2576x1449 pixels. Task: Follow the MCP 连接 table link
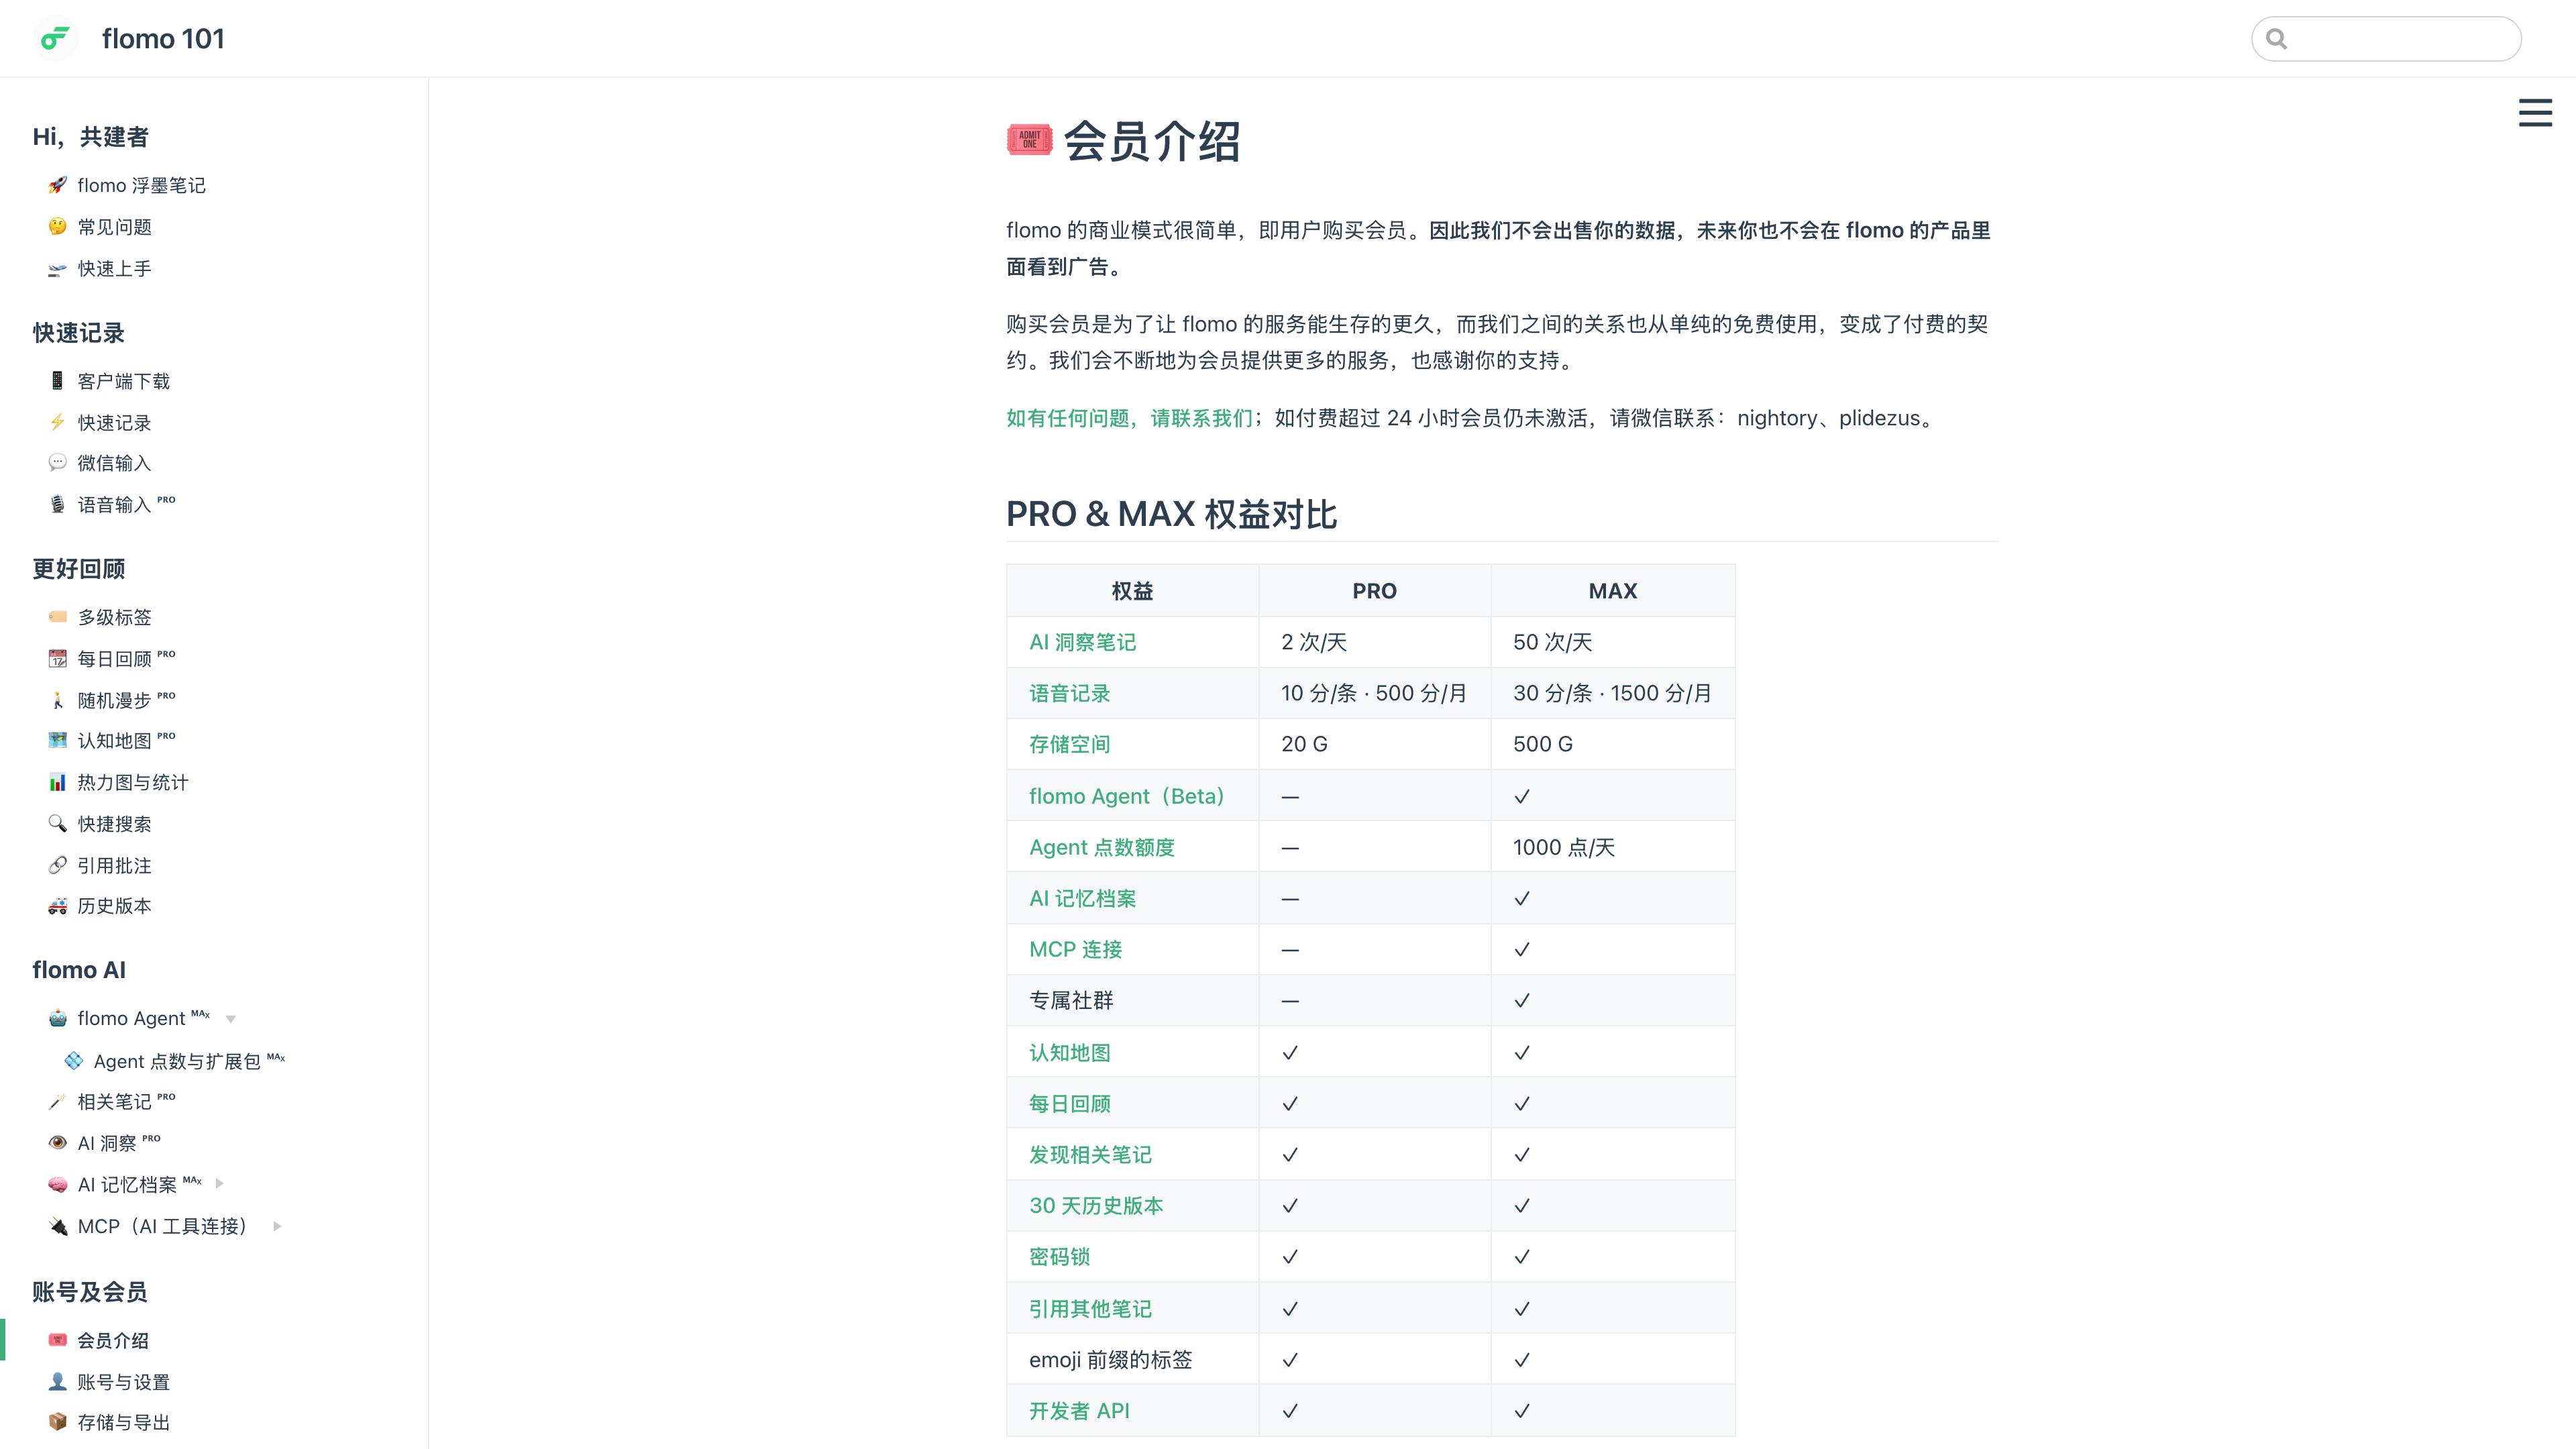[x=1076, y=949]
